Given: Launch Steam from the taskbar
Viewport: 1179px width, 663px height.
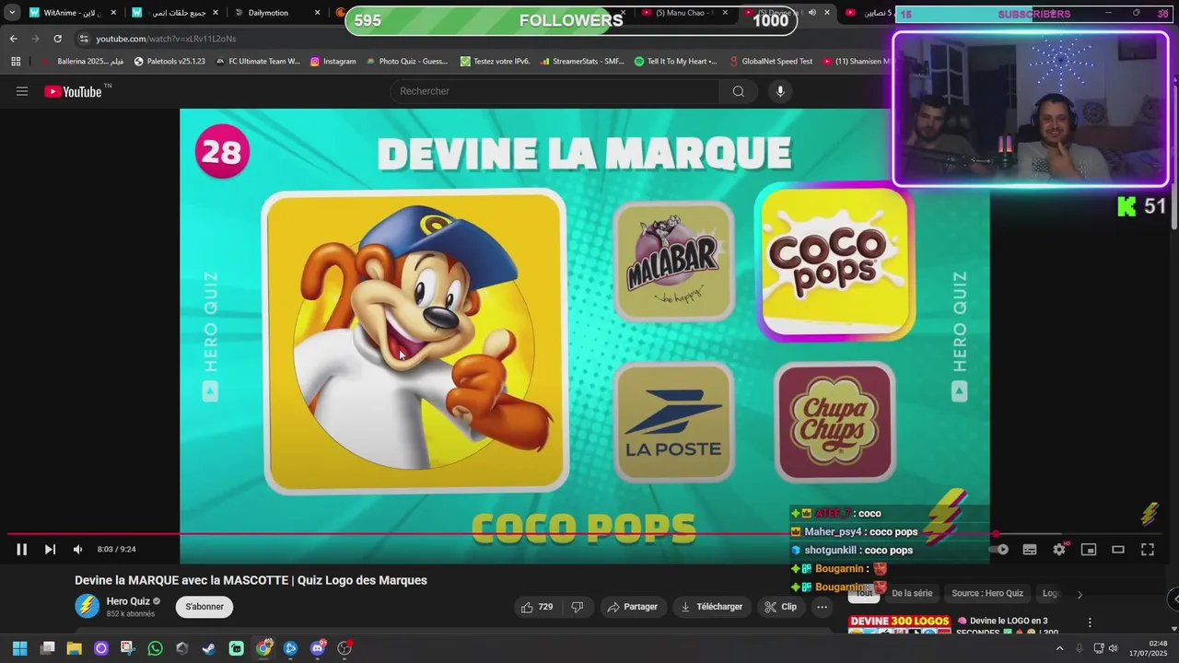Looking at the screenshot, I should (209, 648).
